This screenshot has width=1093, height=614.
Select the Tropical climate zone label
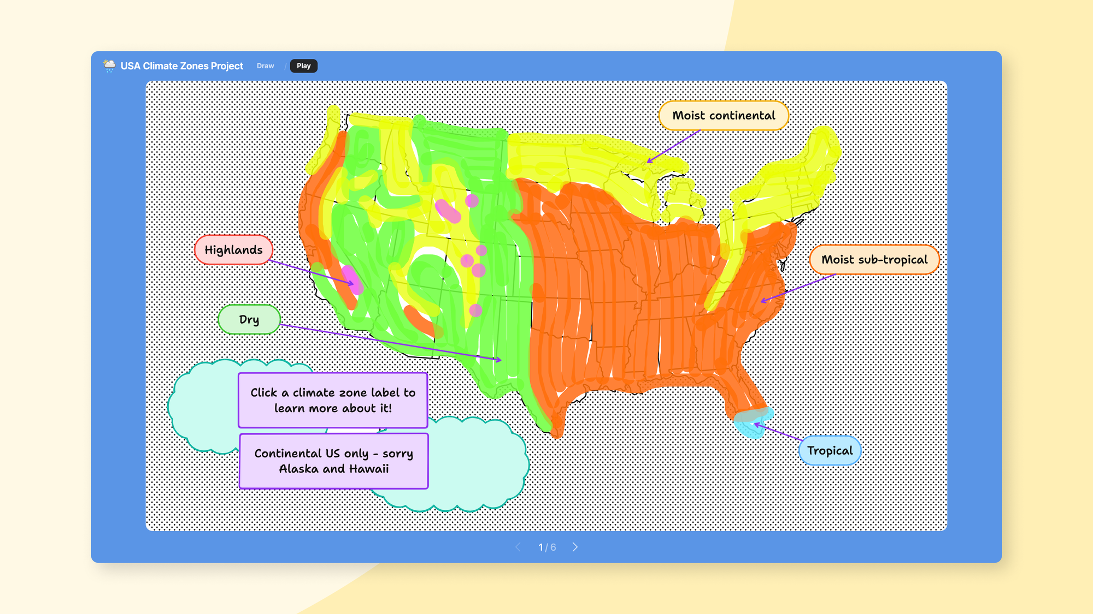click(x=830, y=450)
